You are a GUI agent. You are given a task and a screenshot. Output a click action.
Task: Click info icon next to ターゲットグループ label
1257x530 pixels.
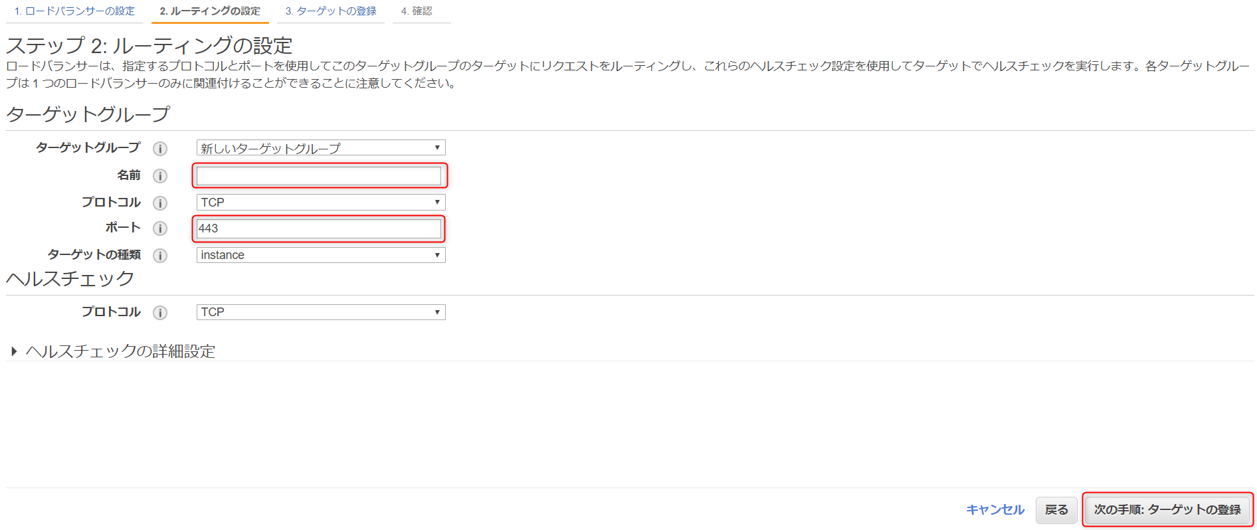tap(160, 148)
